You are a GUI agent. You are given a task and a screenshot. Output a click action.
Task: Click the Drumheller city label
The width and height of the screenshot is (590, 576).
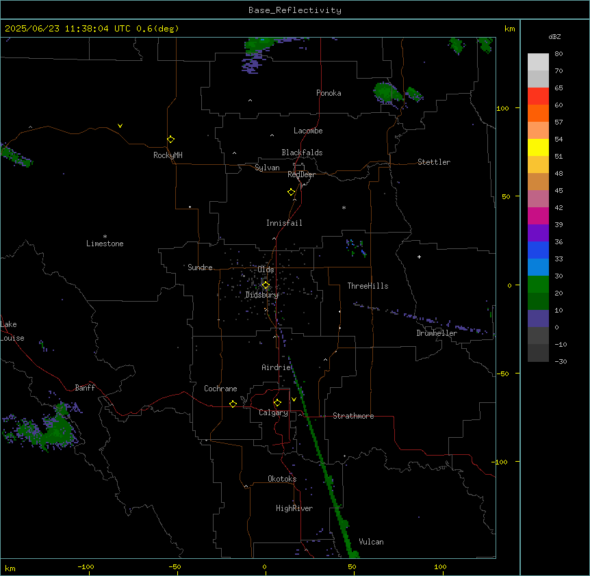pos(437,333)
